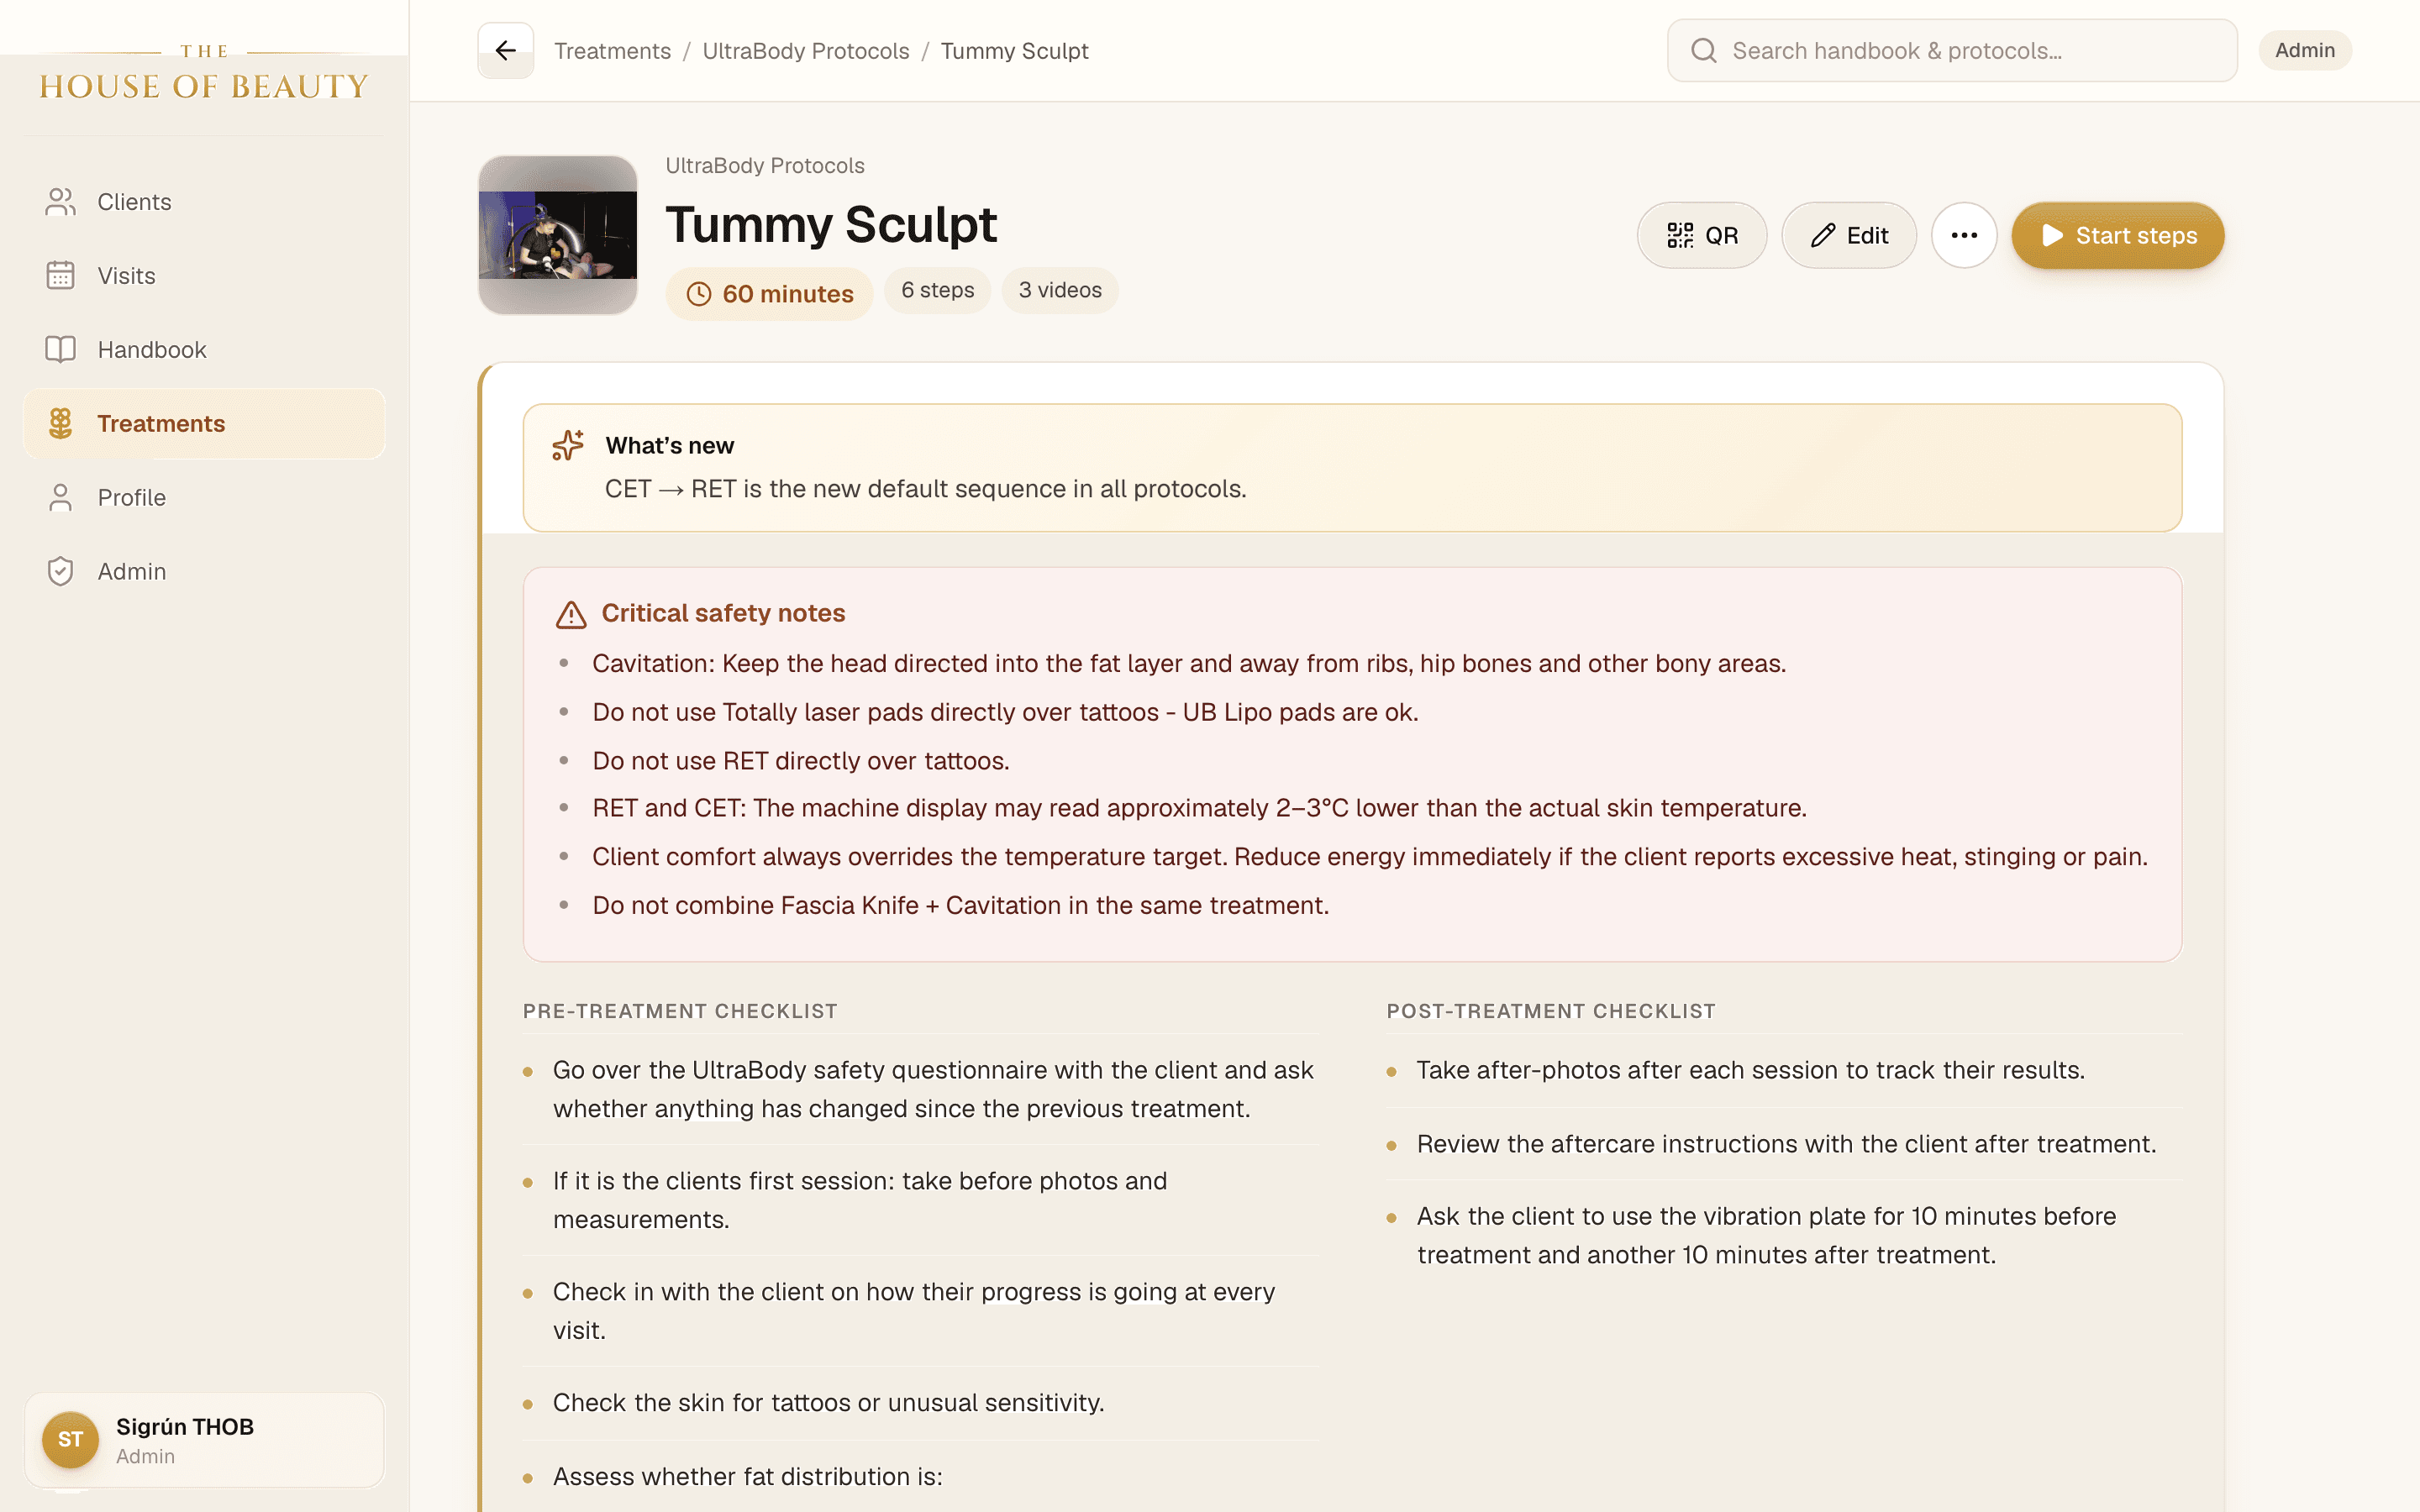Open the Profile page
The image size is (2420, 1512).
[204, 497]
